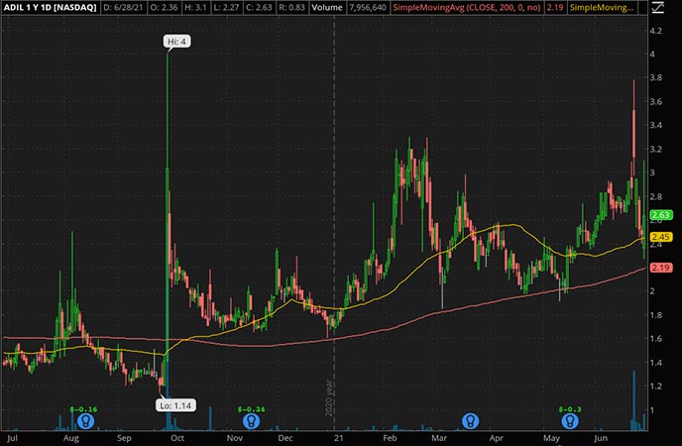This screenshot has width=682, height=446.
Task: Click the $-0.3 earnings label
Action: (x=570, y=409)
